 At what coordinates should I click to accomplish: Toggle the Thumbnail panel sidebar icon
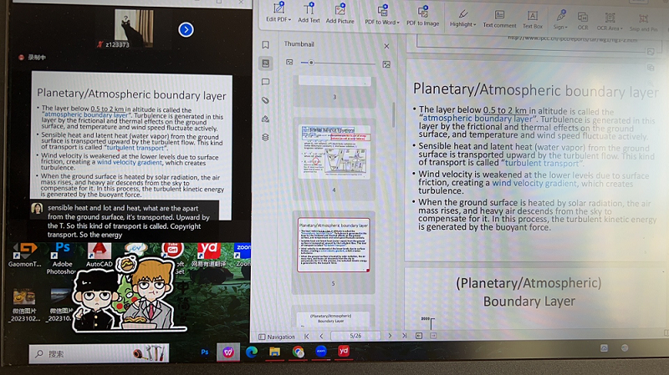(x=266, y=63)
